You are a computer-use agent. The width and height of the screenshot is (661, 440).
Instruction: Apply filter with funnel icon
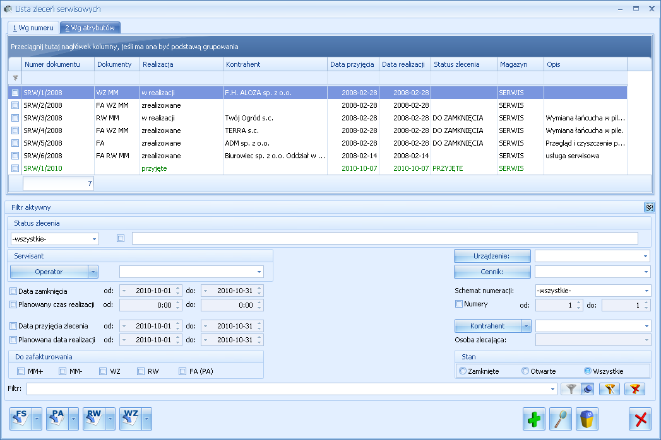571,389
